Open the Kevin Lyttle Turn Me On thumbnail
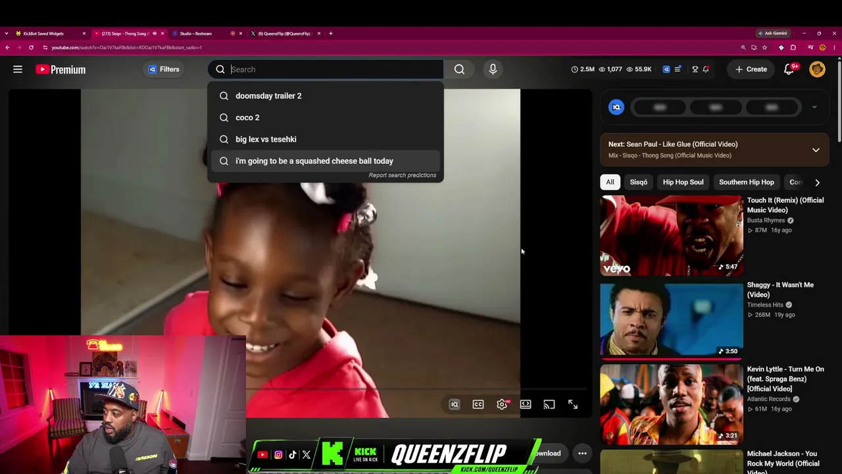 [x=672, y=404]
